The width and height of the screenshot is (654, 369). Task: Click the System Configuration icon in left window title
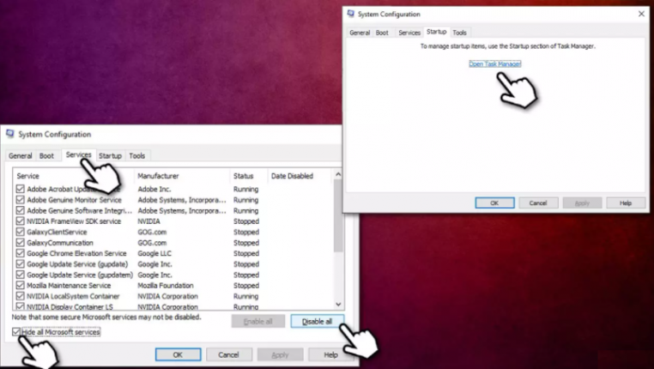coord(10,134)
